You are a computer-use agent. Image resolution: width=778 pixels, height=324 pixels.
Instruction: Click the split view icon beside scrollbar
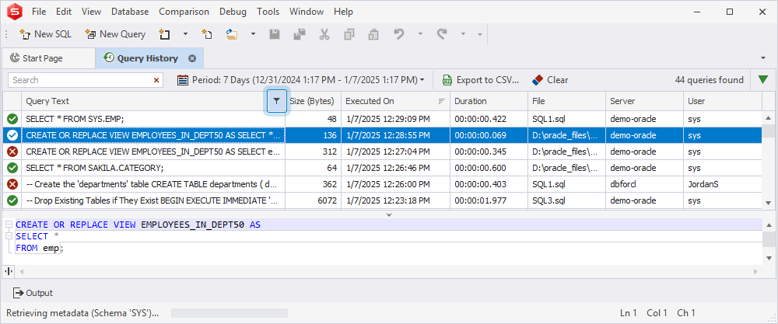(x=9, y=271)
